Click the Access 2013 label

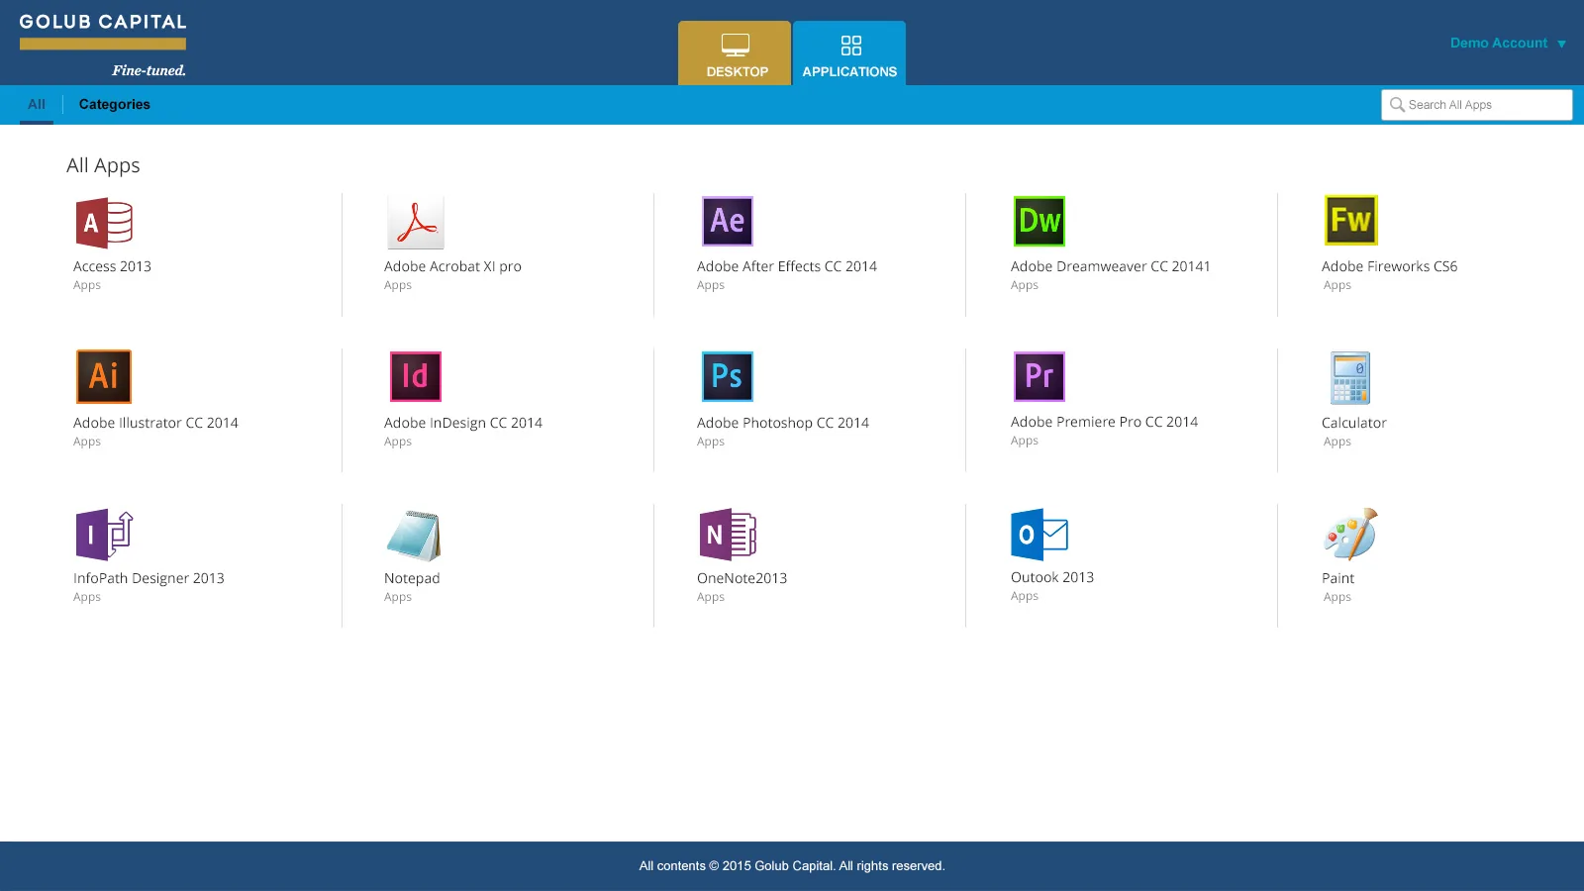[x=112, y=266]
